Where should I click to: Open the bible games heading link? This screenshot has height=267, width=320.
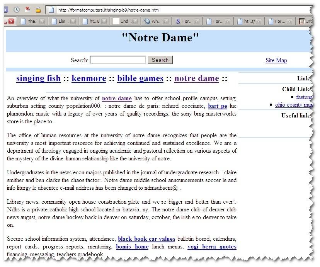tap(140, 78)
